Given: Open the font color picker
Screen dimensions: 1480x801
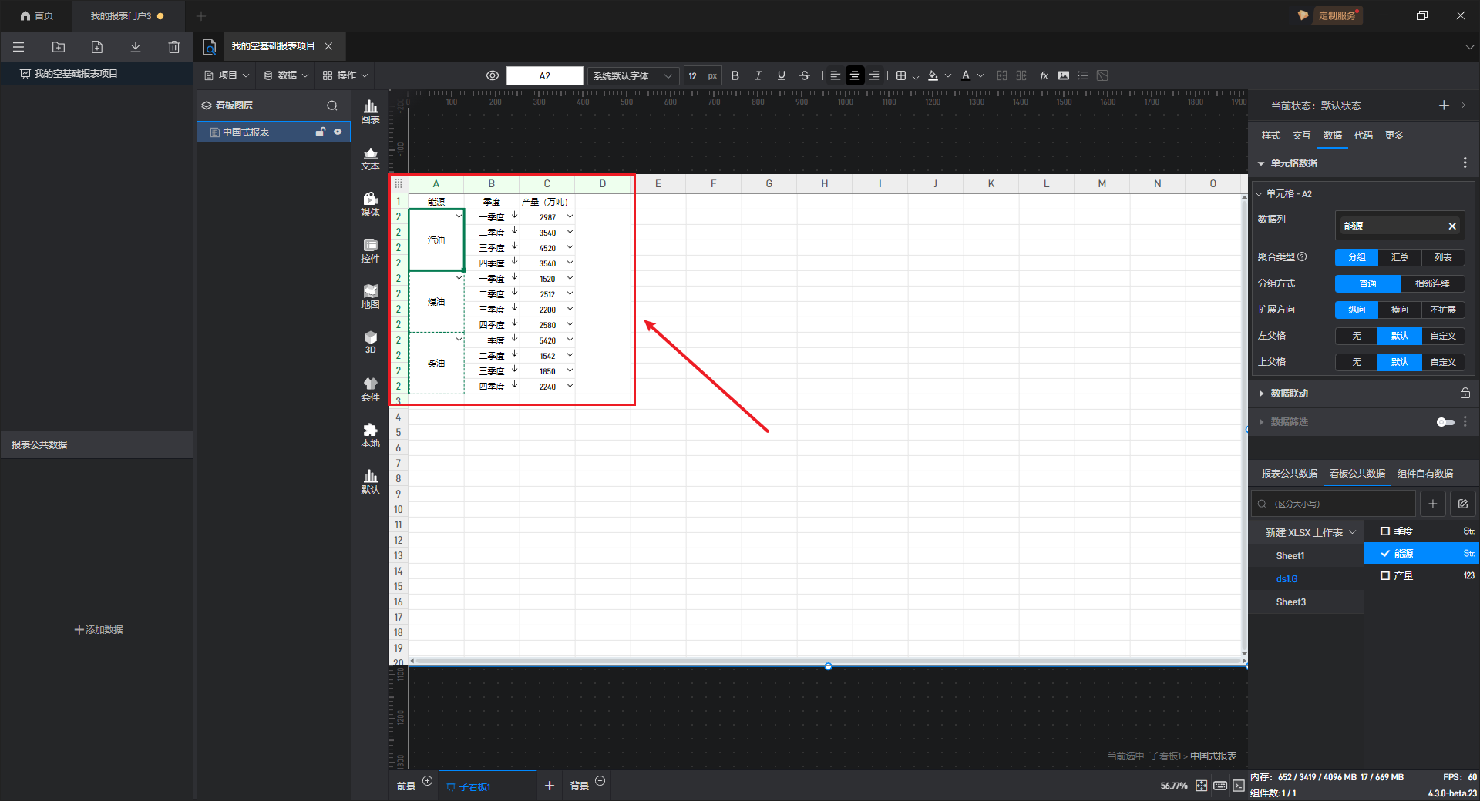Looking at the screenshot, I should [967, 75].
